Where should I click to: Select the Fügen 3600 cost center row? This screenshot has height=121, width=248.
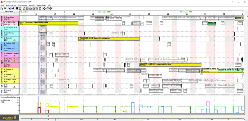11,65
